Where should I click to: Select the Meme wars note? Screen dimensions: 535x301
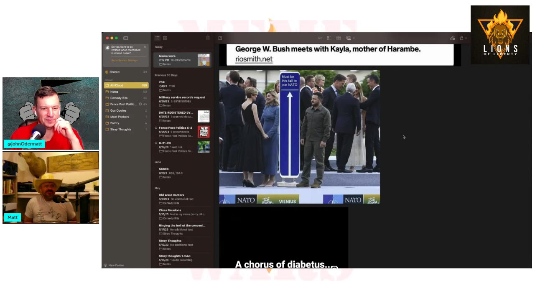(x=182, y=60)
